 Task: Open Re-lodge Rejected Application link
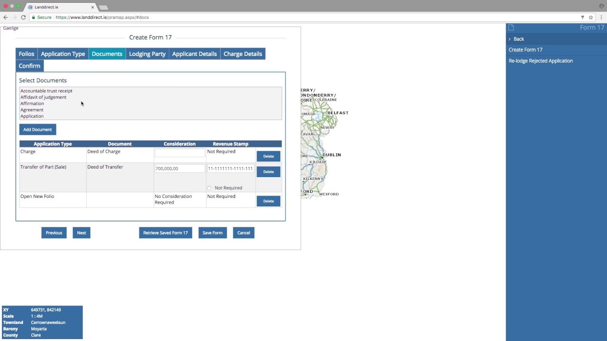point(541,61)
